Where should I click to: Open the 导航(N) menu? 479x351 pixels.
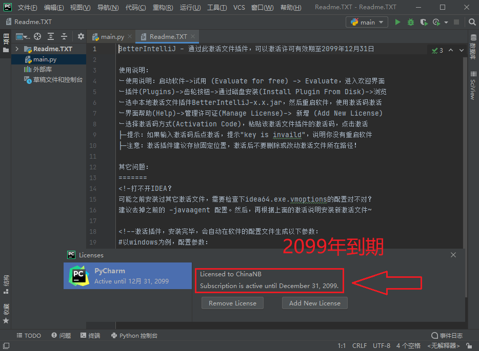108,7
